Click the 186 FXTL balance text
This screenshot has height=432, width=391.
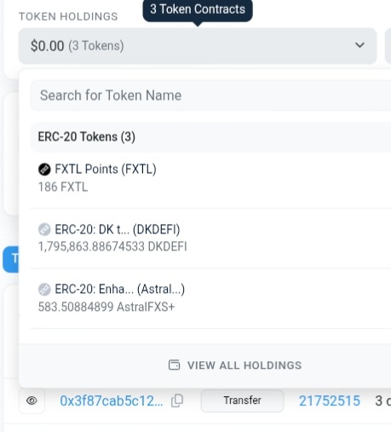click(x=63, y=187)
